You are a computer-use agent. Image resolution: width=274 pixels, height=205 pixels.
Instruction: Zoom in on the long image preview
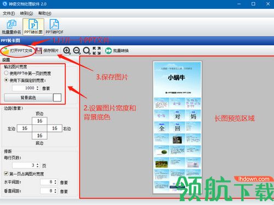click(x=67, y=50)
